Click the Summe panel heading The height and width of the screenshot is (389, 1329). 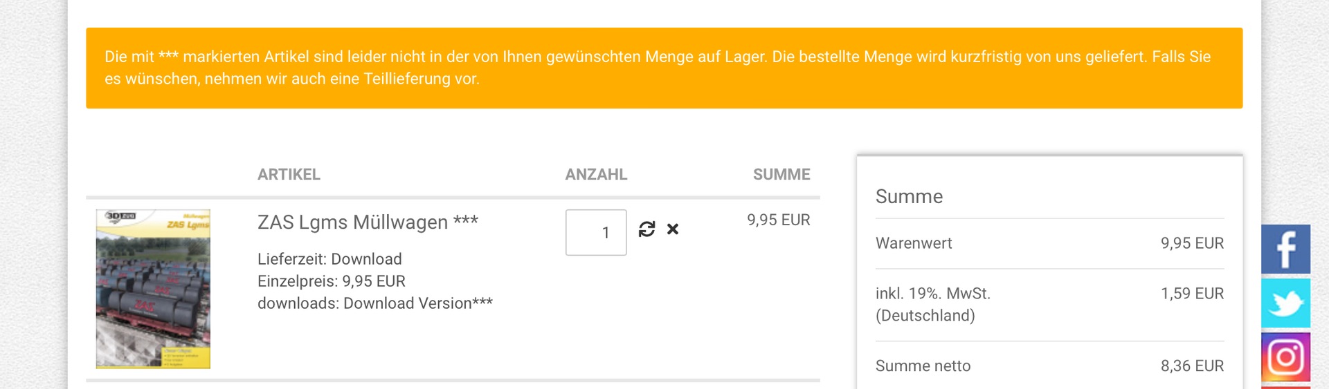pyautogui.click(x=909, y=197)
